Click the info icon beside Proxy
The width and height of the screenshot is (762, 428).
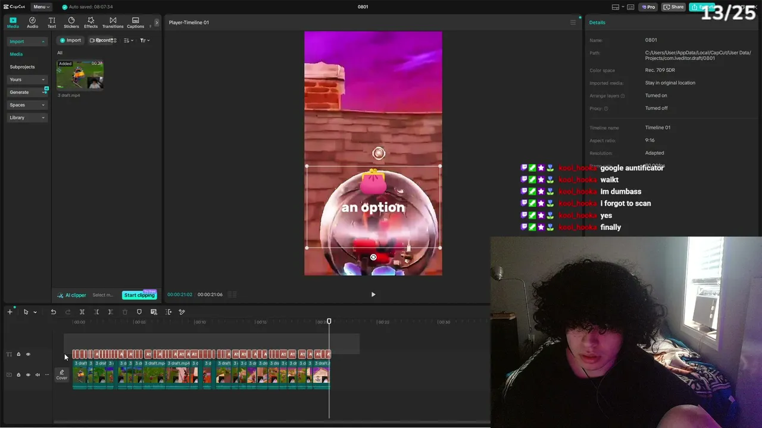[606, 109]
